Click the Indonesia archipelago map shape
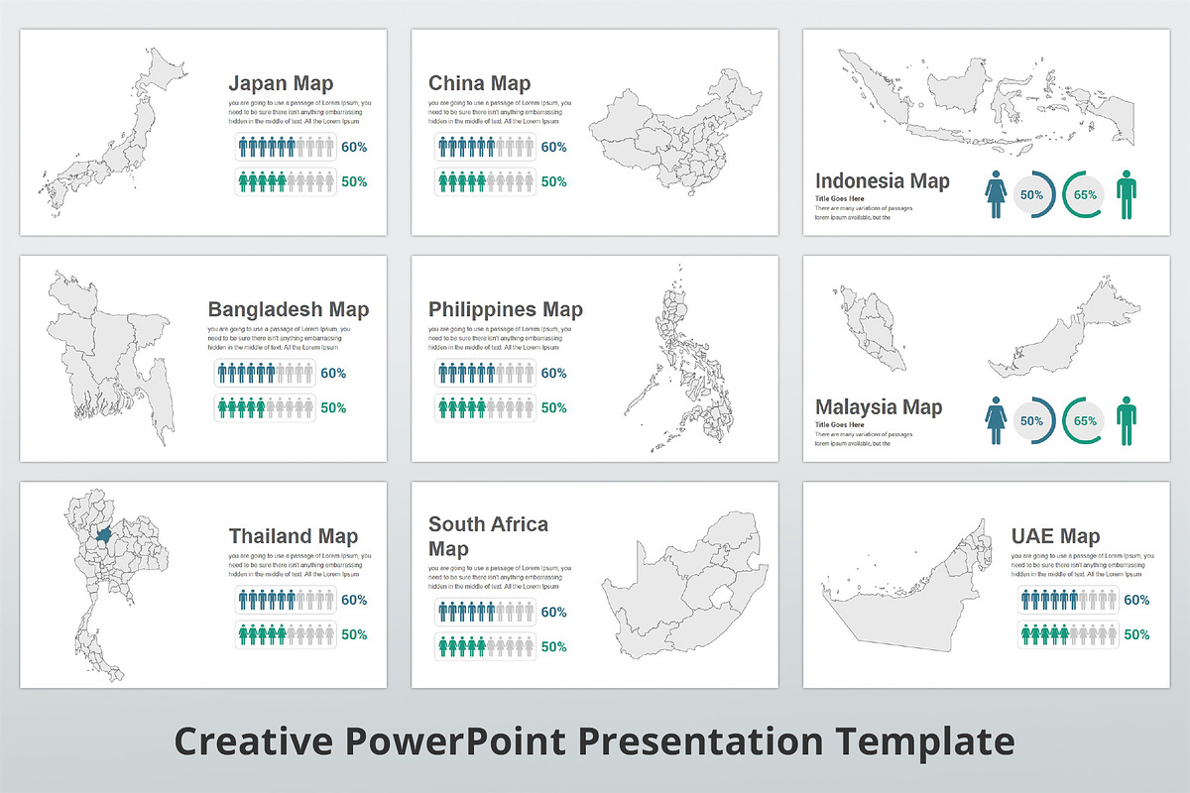The width and height of the screenshot is (1190, 793). click(x=987, y=101)
